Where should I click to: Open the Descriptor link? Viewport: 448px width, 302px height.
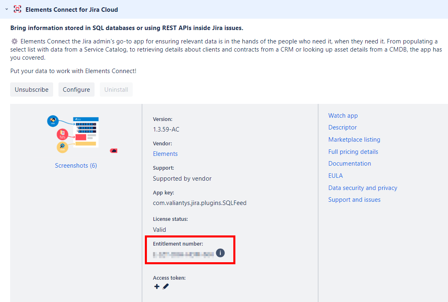pyautogui.click(x=342, y=127)
